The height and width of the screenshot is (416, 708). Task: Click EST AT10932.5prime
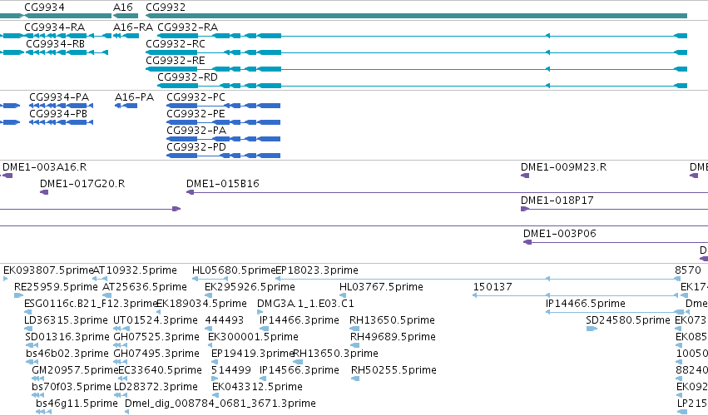135,270
